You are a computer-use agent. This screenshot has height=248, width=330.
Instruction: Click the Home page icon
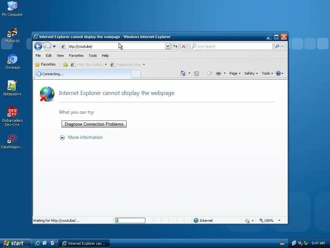[183, 73]
